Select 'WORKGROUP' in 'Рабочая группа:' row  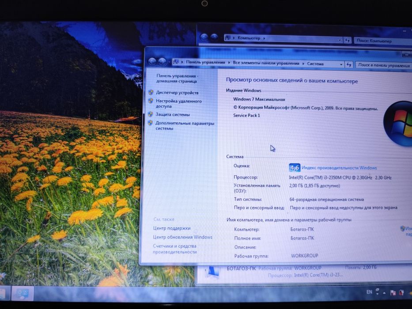(304, 256)
